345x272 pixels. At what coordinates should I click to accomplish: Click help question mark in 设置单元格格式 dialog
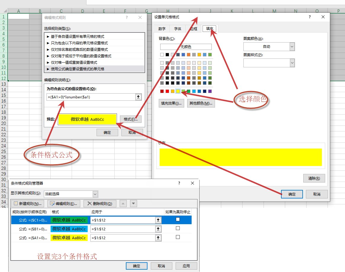[310, 17]
